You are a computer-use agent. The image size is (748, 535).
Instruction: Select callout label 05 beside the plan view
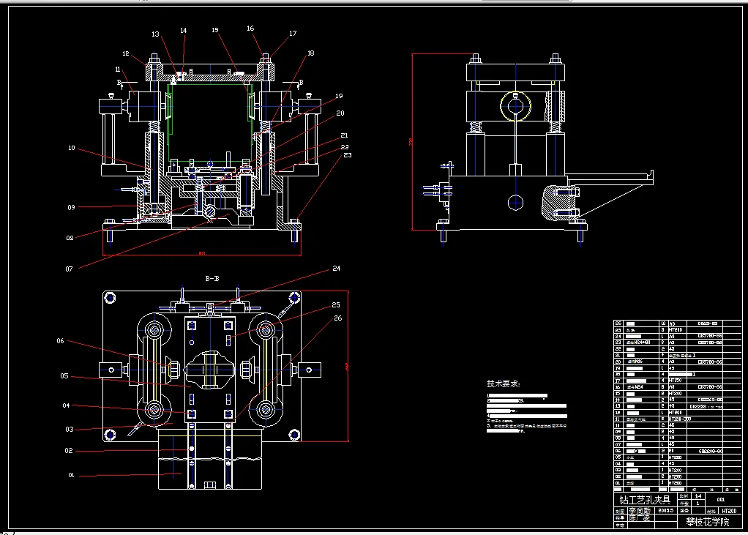[64, 376]
